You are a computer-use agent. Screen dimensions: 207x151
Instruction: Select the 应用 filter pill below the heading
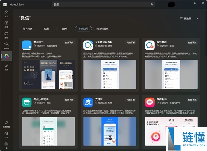click(x=46, y=29)
